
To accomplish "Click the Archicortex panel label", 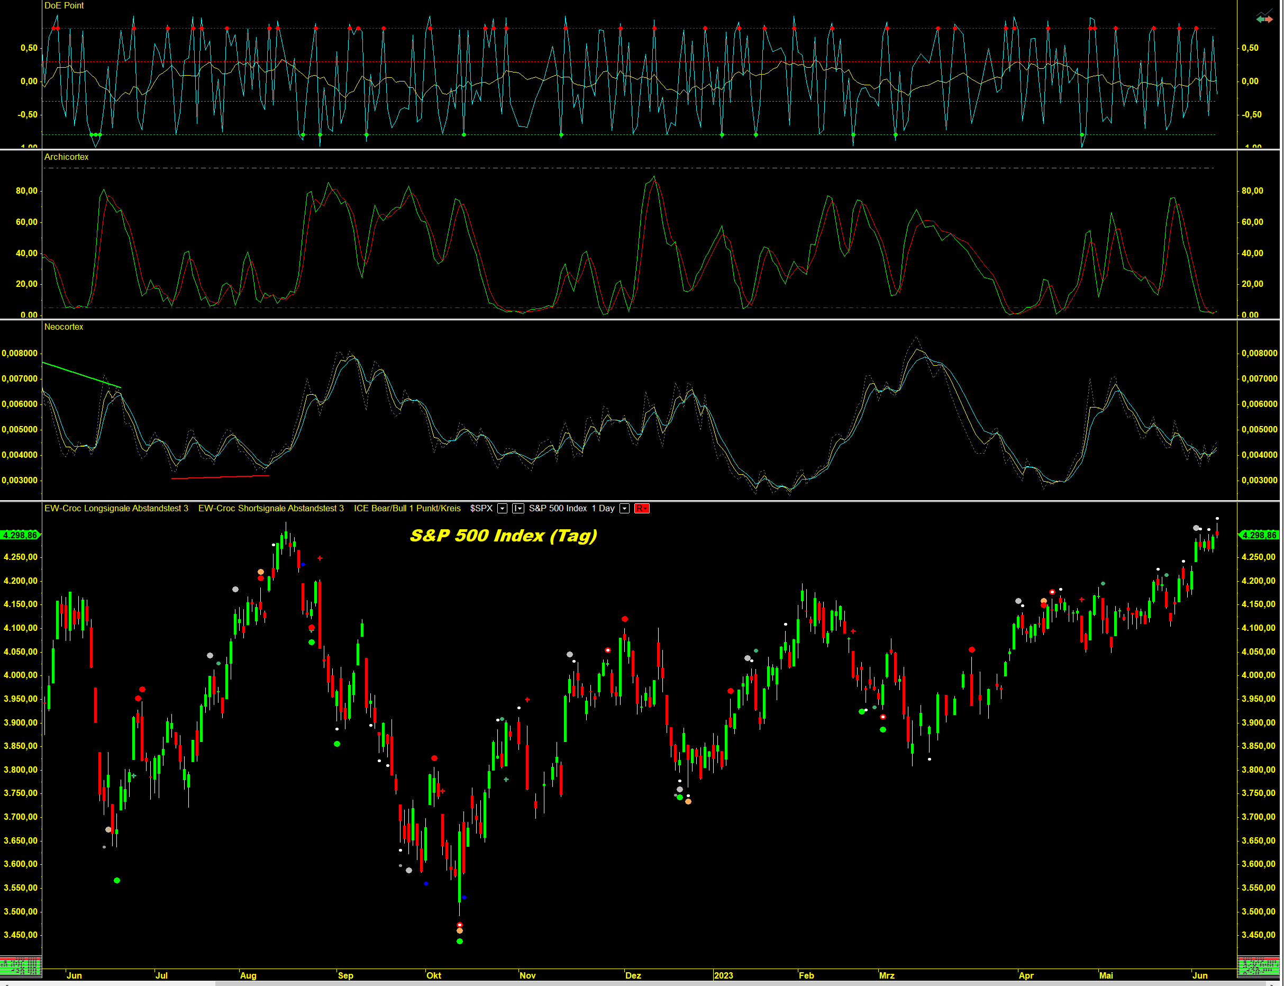I will [x=66, y=157].
